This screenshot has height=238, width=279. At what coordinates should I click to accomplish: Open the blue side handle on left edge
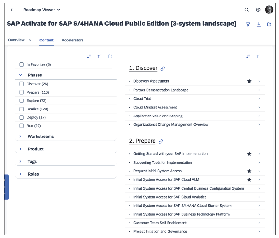pos(7,187)
